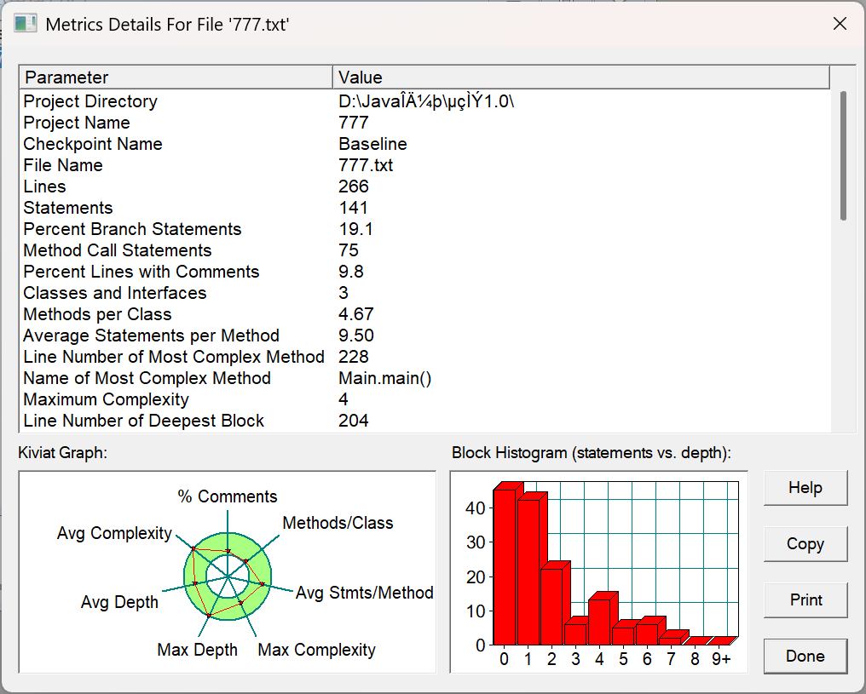Click the Project Directory path value
This screenshot has height=694, width=866.
pos(426,101)
